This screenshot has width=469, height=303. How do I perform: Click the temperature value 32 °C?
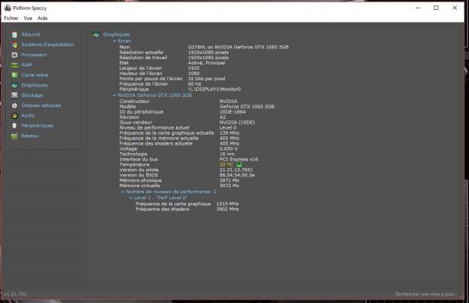click(226, 164)
